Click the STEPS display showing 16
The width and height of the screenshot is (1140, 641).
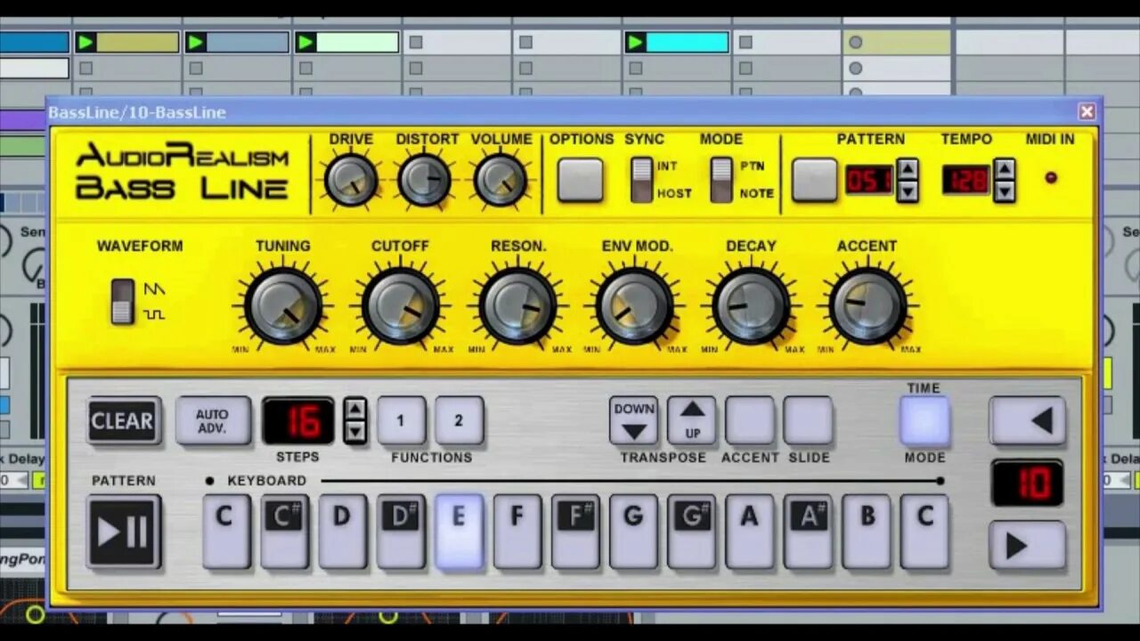(298, 421)
